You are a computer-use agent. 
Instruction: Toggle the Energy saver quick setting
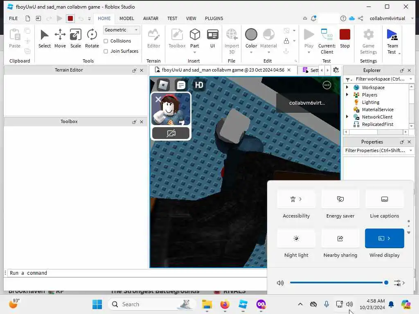[340, 199]
